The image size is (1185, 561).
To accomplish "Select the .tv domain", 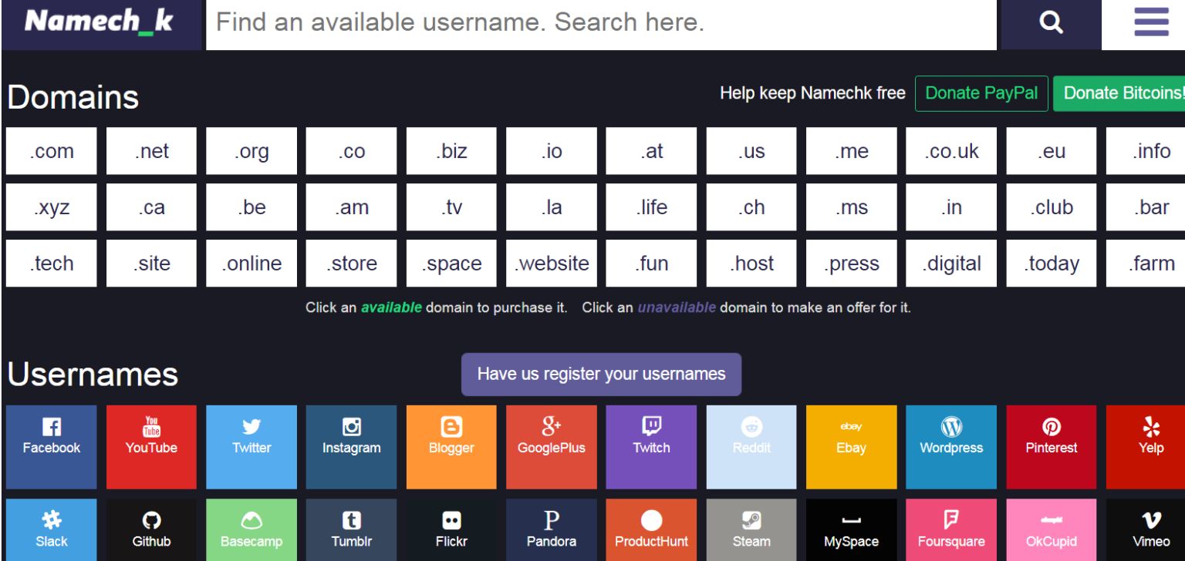I will (x=451, y=207).
